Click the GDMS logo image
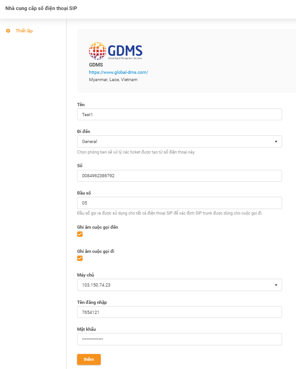Screen dimensions: 296x369 click(x=116, y=51)
